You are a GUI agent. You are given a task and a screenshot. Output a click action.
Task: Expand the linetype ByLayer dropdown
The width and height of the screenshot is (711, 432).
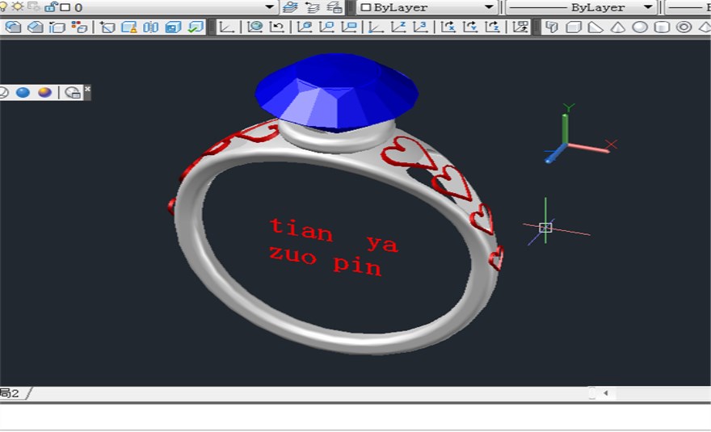pyautogui.click(x=646, y=7)
